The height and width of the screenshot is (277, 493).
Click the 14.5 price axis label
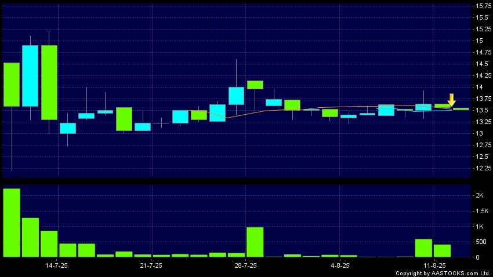[x=481, y=64]
